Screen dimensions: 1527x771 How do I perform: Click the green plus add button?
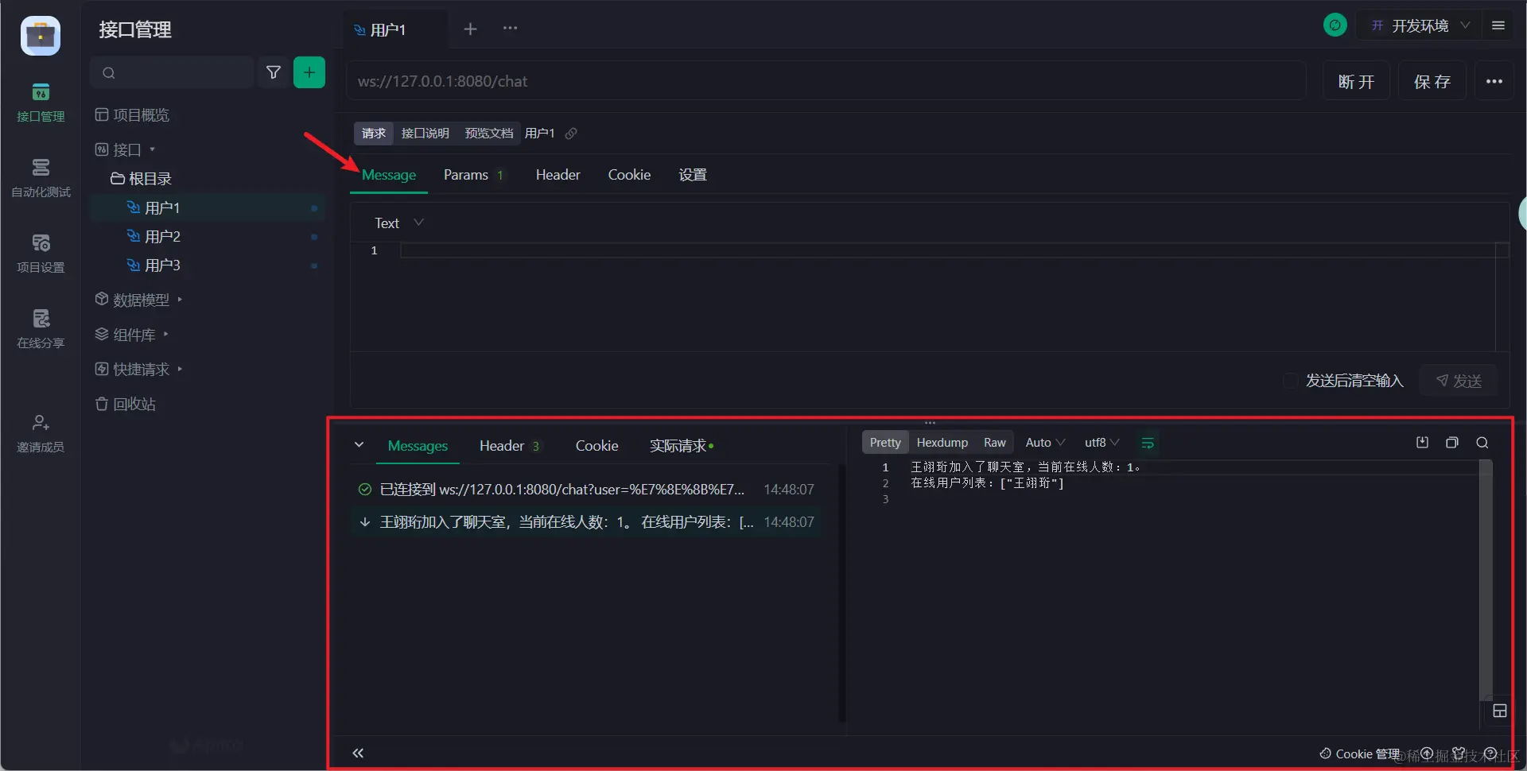[309, 72]
